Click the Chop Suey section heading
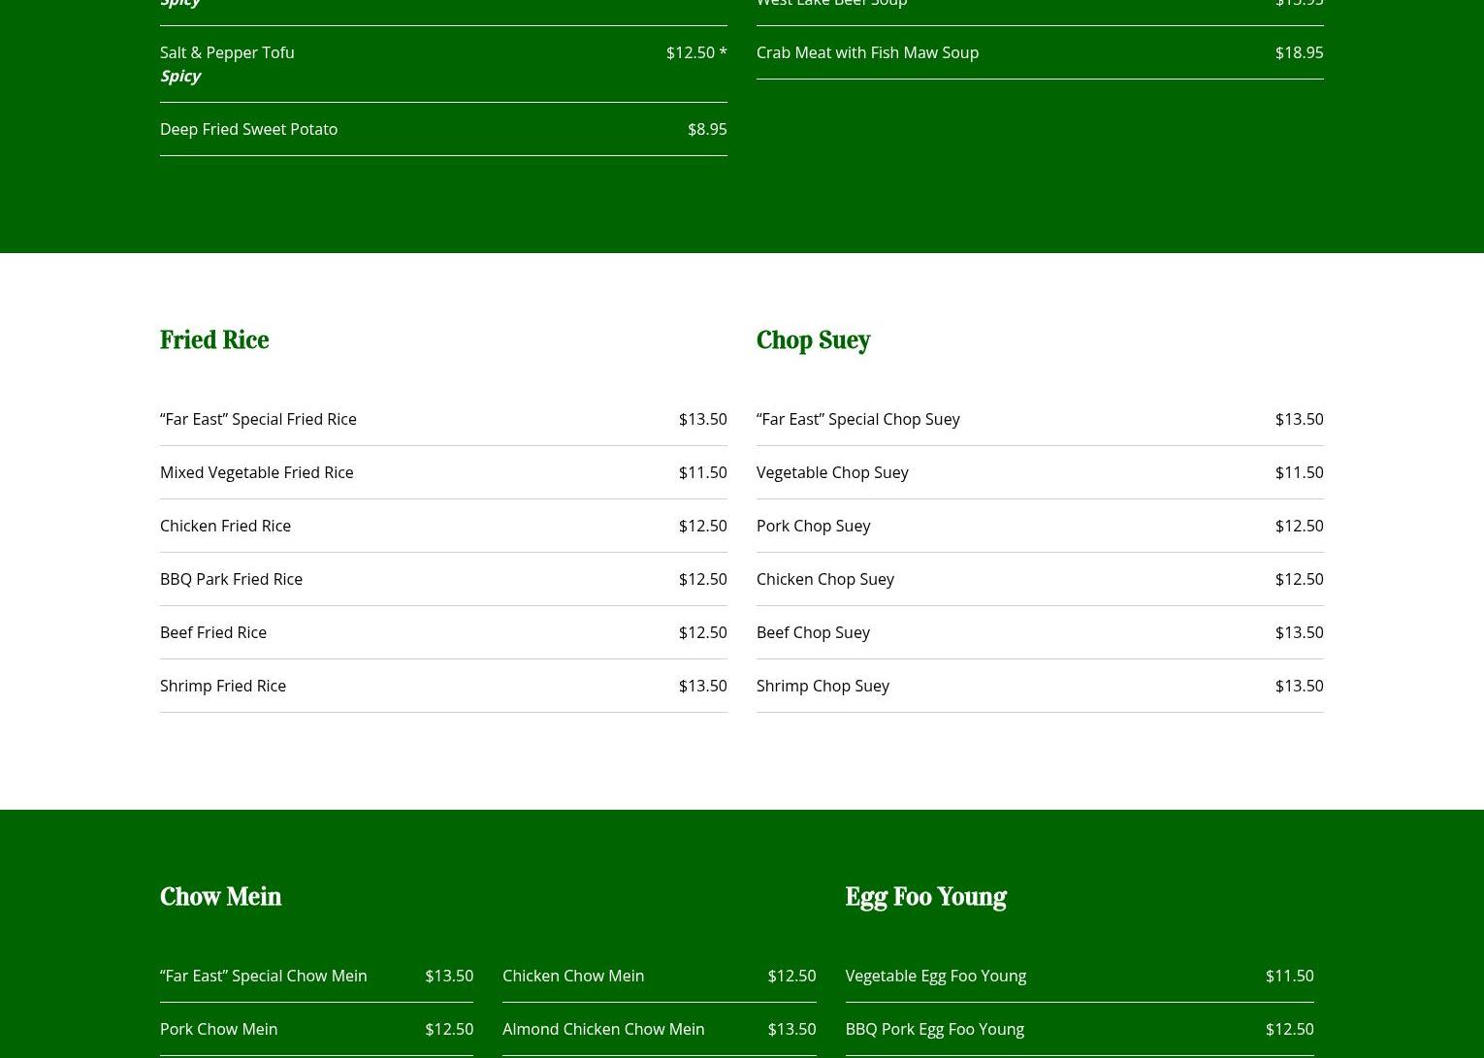Viewport: 1484px width, 1058px height. click(813, 340)
